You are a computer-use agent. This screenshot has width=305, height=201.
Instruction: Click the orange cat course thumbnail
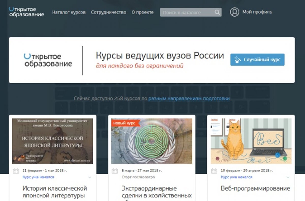(x=251, y=141)
